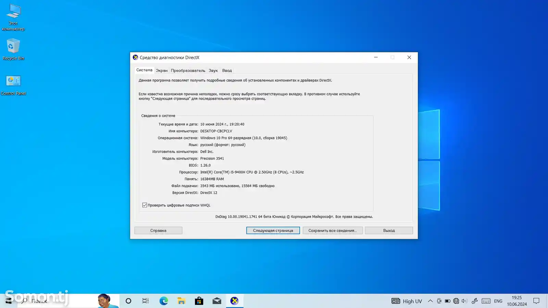548x308 pixels.
Task: Switch to the Экран tab
Action: (162, 70)
